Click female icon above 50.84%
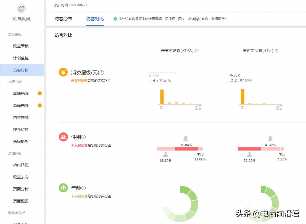Viewport: 306px width, 224px height. pos(186,138)
